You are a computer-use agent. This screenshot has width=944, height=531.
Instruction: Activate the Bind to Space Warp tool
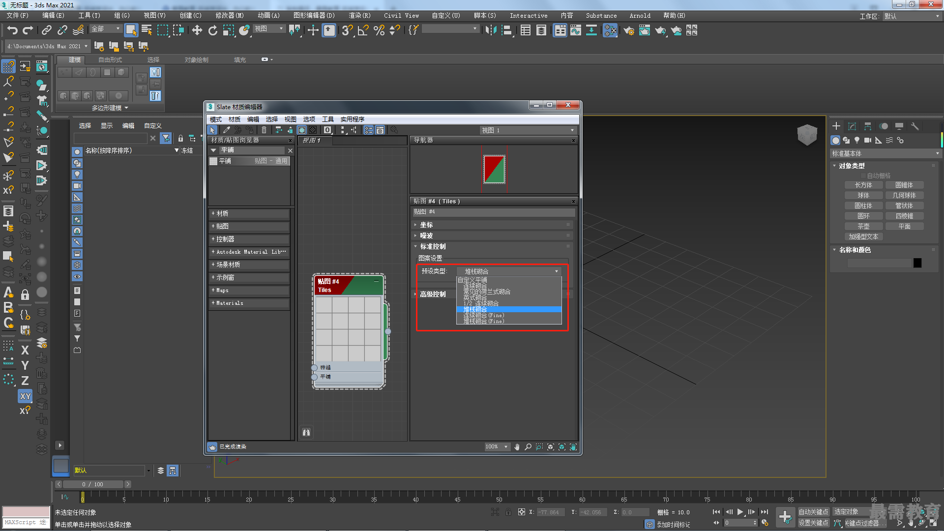pyautogui.click(x=78, y=30)
